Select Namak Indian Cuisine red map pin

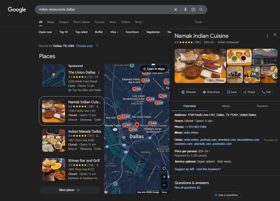(137, 125)
